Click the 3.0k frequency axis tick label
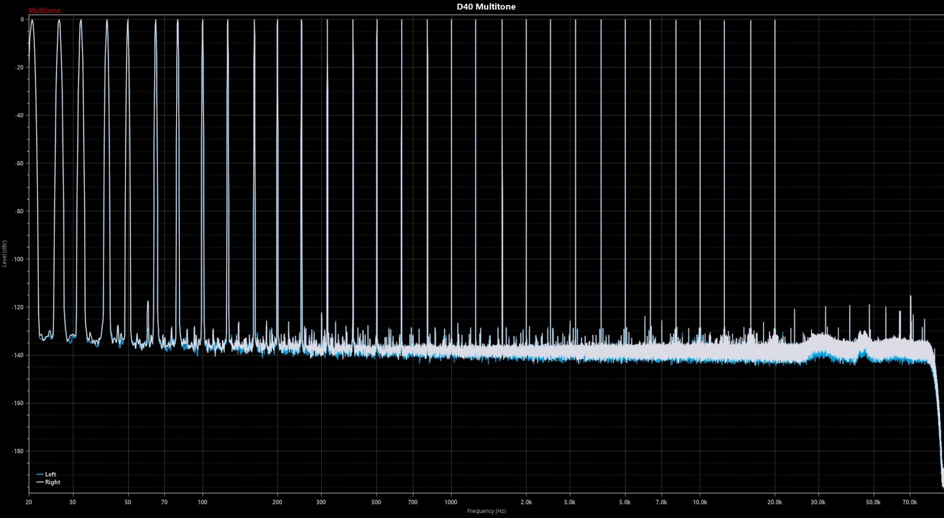 570,502
